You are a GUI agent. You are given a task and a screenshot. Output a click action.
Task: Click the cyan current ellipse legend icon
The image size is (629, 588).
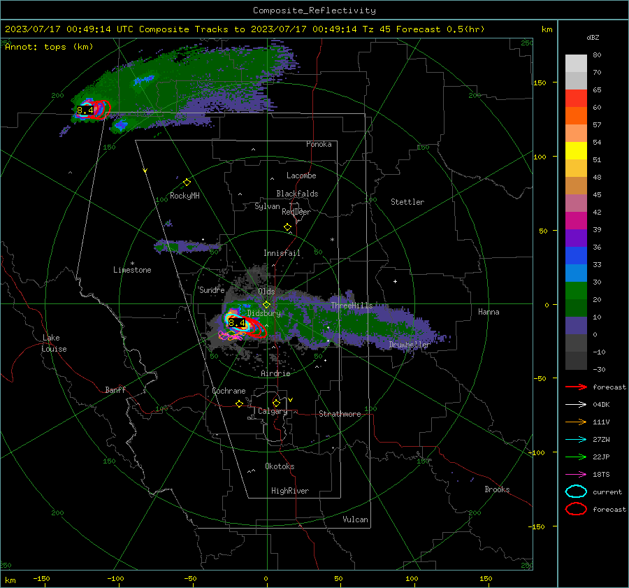[576, 492]
